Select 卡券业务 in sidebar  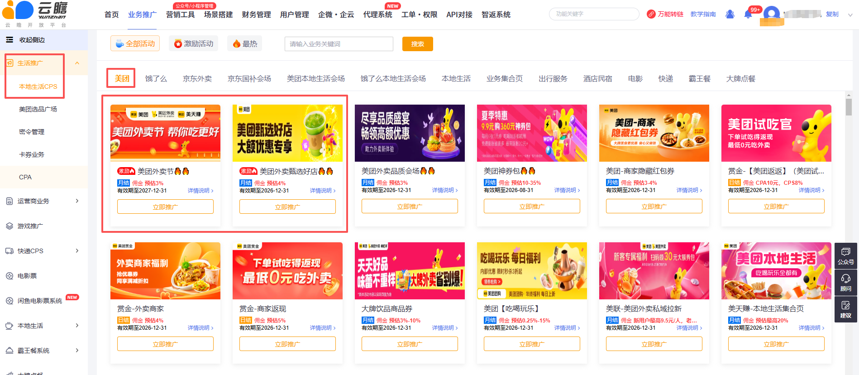point(32,154)
